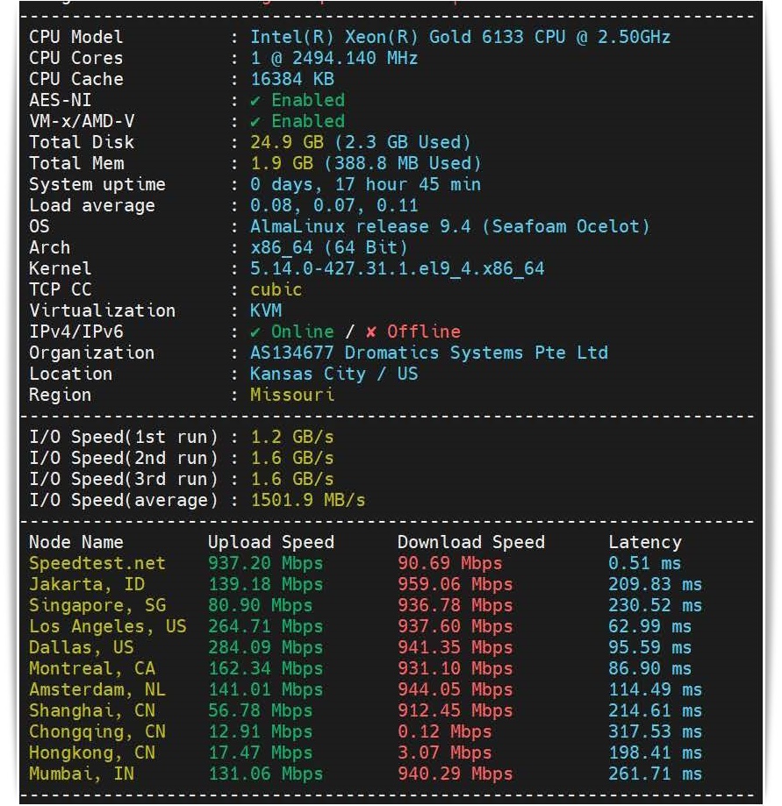Click the Node Name column header
The image size is (782, 806).
[x=76, y=543]
